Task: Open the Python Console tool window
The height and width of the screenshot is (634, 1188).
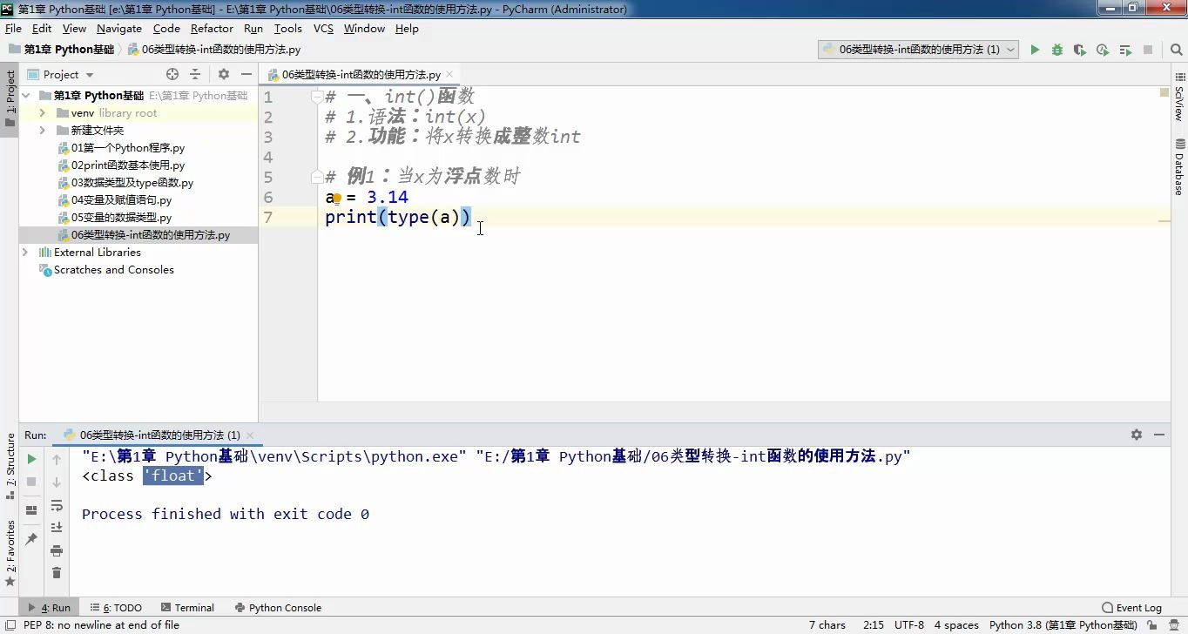Action: coord(277,608)
